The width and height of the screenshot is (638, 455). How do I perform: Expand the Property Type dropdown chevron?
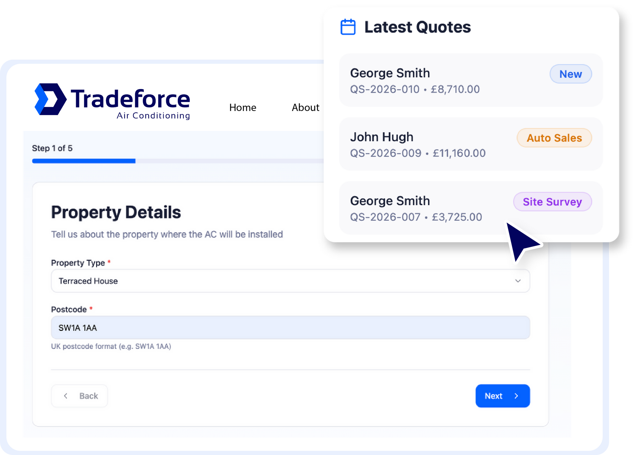tap(517, 281)
